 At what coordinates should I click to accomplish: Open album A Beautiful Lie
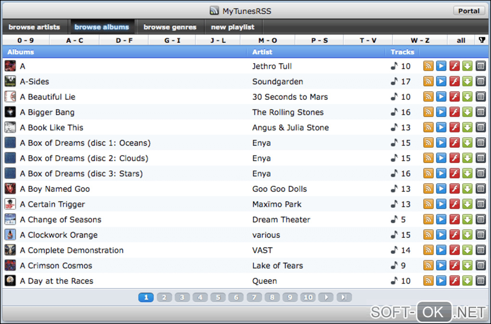coord(48,97)
